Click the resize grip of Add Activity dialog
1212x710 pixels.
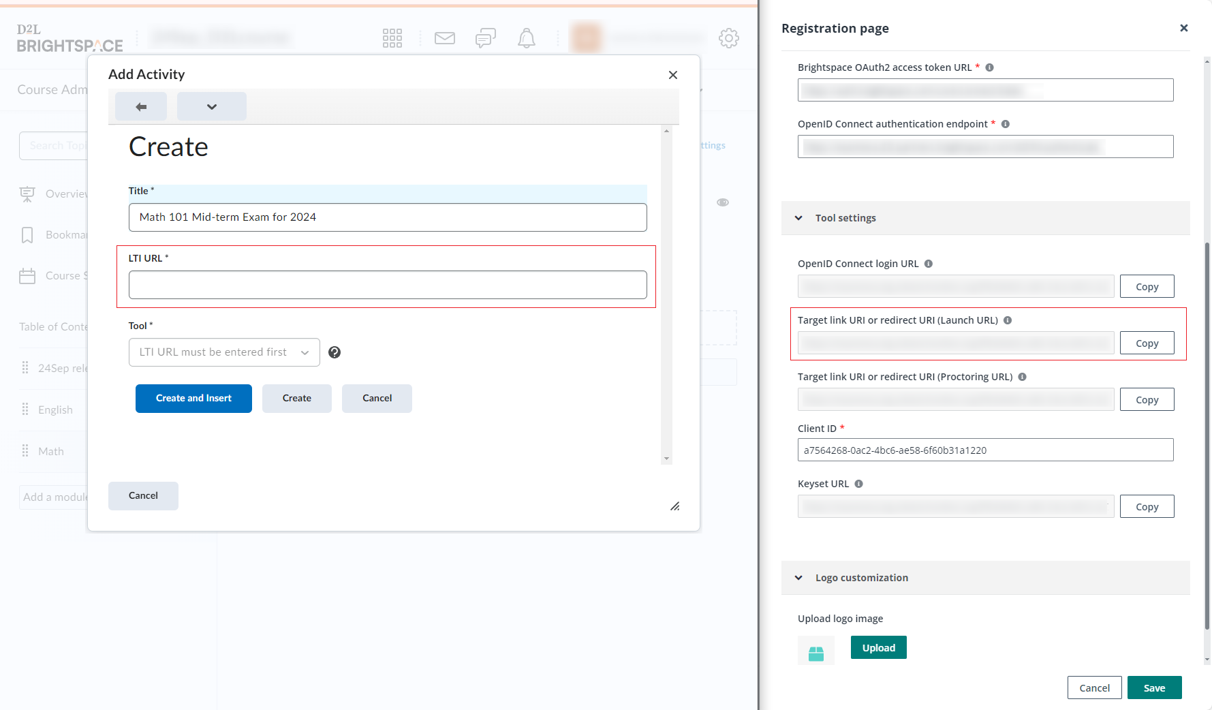point(675,506)
